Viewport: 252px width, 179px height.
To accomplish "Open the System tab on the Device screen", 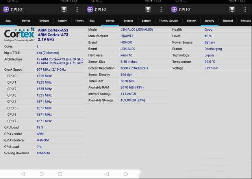I will click(x=128, y=21).
